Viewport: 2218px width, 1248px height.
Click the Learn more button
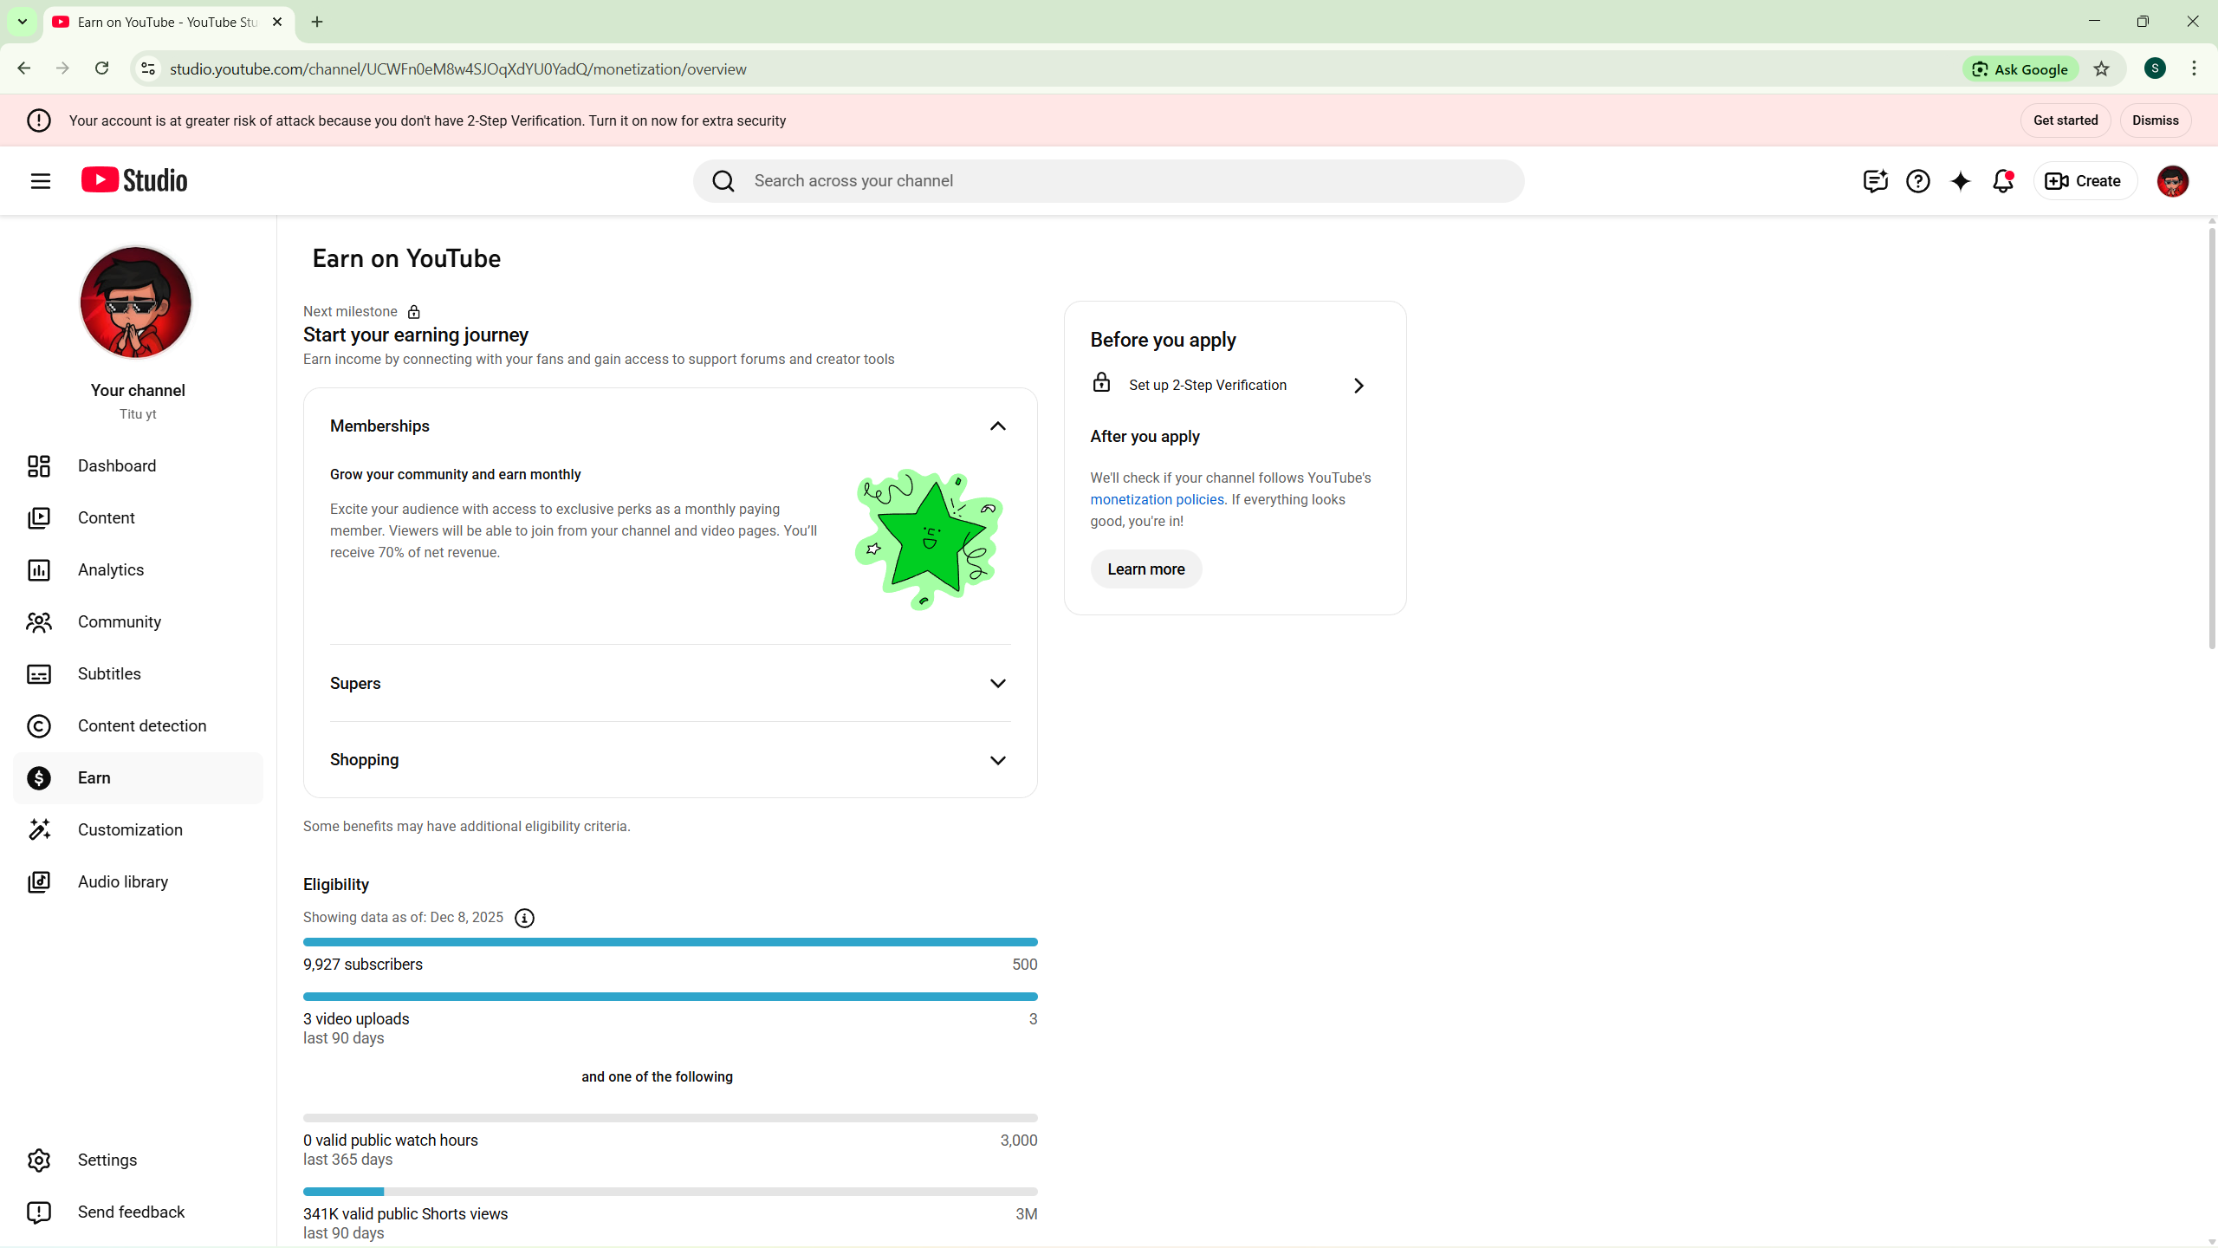(1145, 569)
